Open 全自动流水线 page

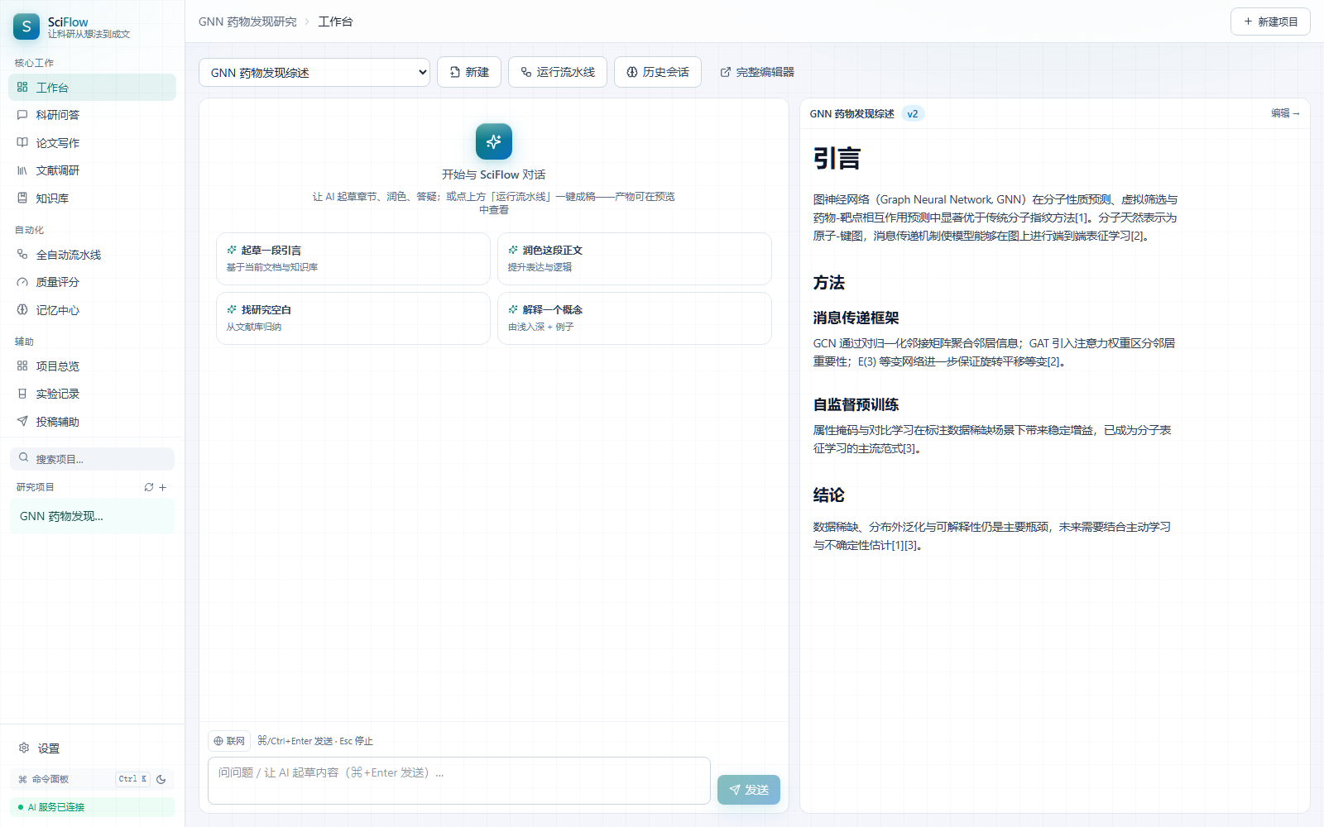[x=92, y=255]
